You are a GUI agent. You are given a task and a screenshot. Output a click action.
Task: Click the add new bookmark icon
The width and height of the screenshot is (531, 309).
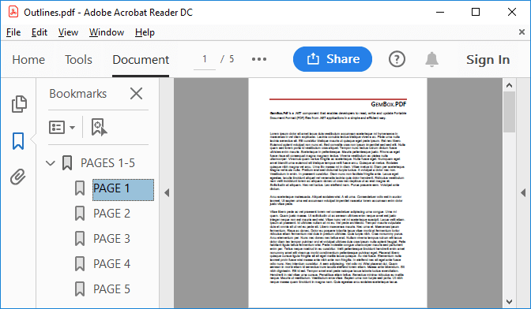coord(99,128)
